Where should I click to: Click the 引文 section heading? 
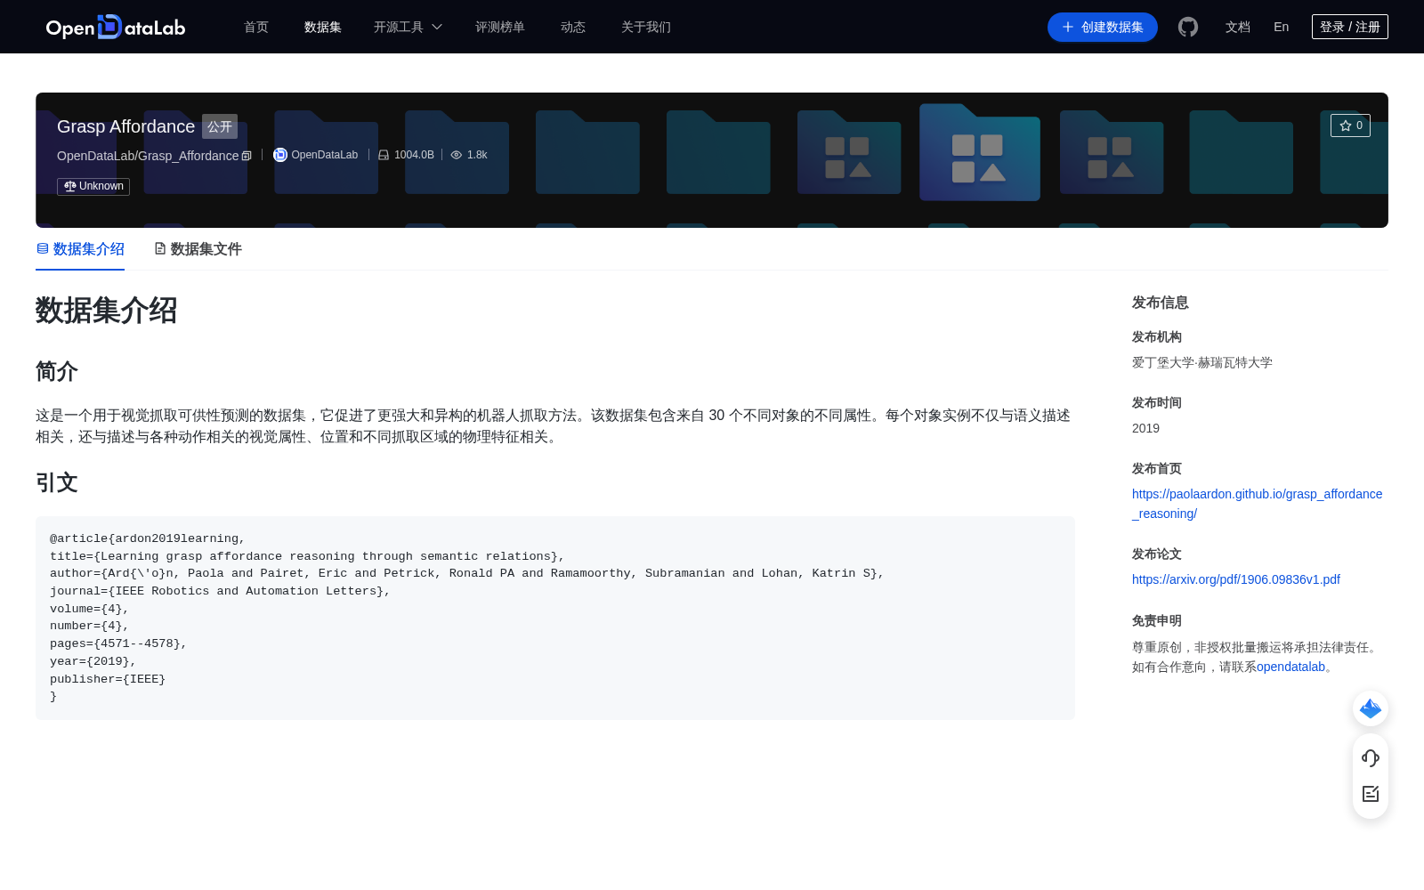(57, 482)
